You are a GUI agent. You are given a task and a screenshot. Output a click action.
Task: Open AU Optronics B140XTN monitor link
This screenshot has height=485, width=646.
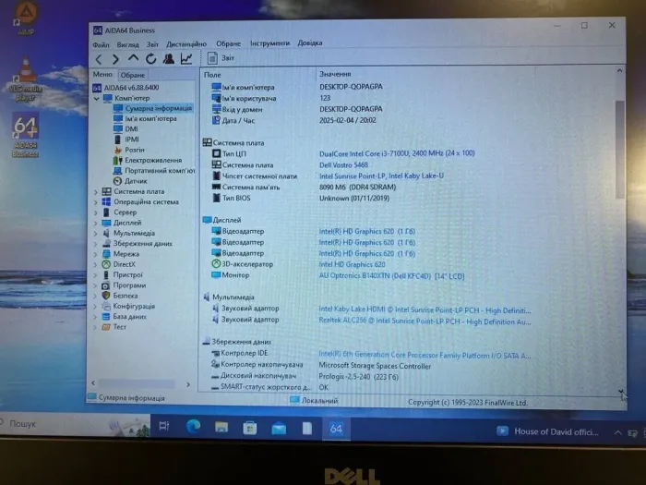391,276
